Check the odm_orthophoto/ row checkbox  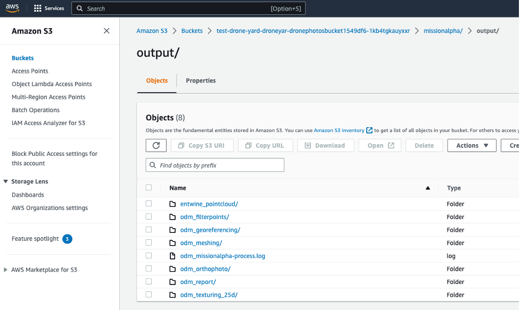pyautogui.click(x=148, y=269)
